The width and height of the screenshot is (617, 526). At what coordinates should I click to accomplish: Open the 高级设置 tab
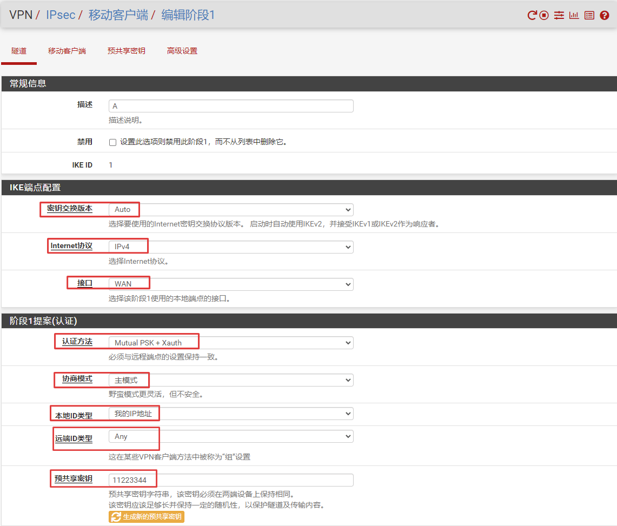point(182,51)
